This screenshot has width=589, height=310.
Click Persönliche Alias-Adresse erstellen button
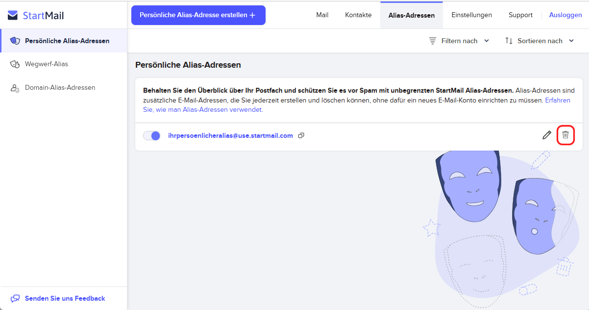pyautogui.click(x=198, y=15)
